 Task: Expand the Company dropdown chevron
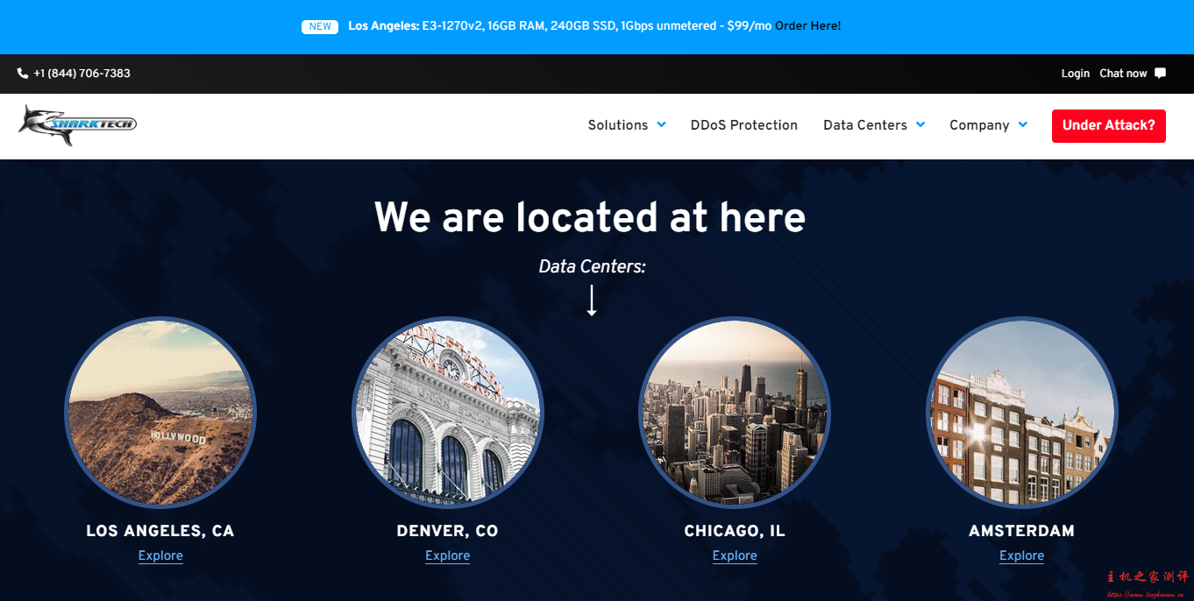(x=1022, y=124)
